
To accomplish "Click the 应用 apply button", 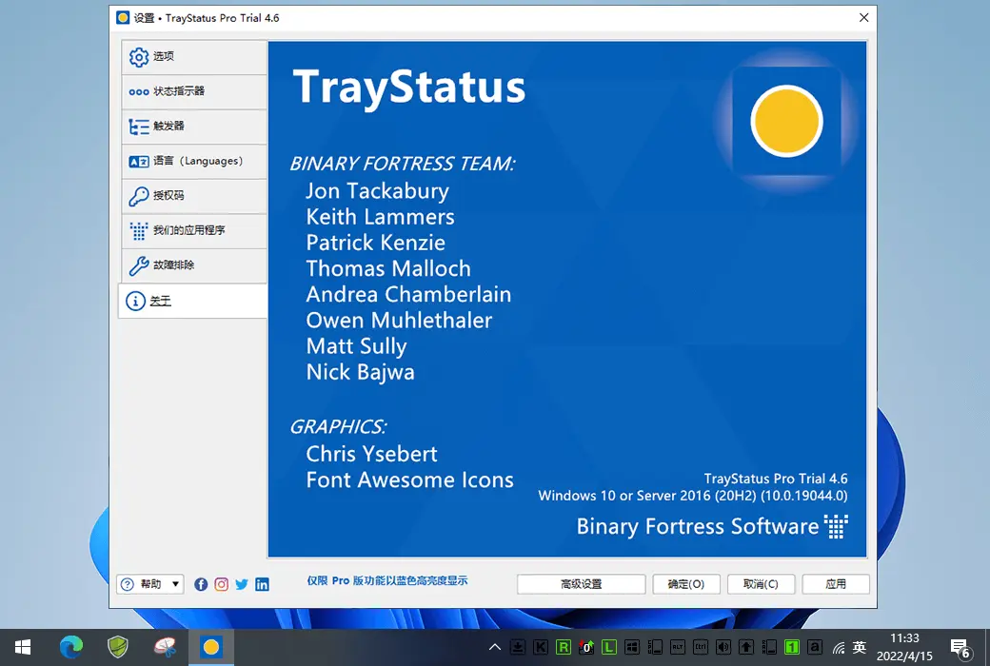I will pyautogui.click(x=836, y=584).
